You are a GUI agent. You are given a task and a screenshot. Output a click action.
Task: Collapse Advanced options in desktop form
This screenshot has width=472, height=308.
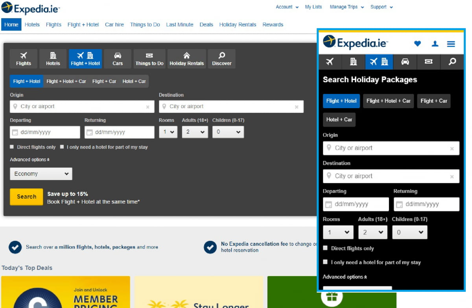pyautogui.click(x=30, y=160)
